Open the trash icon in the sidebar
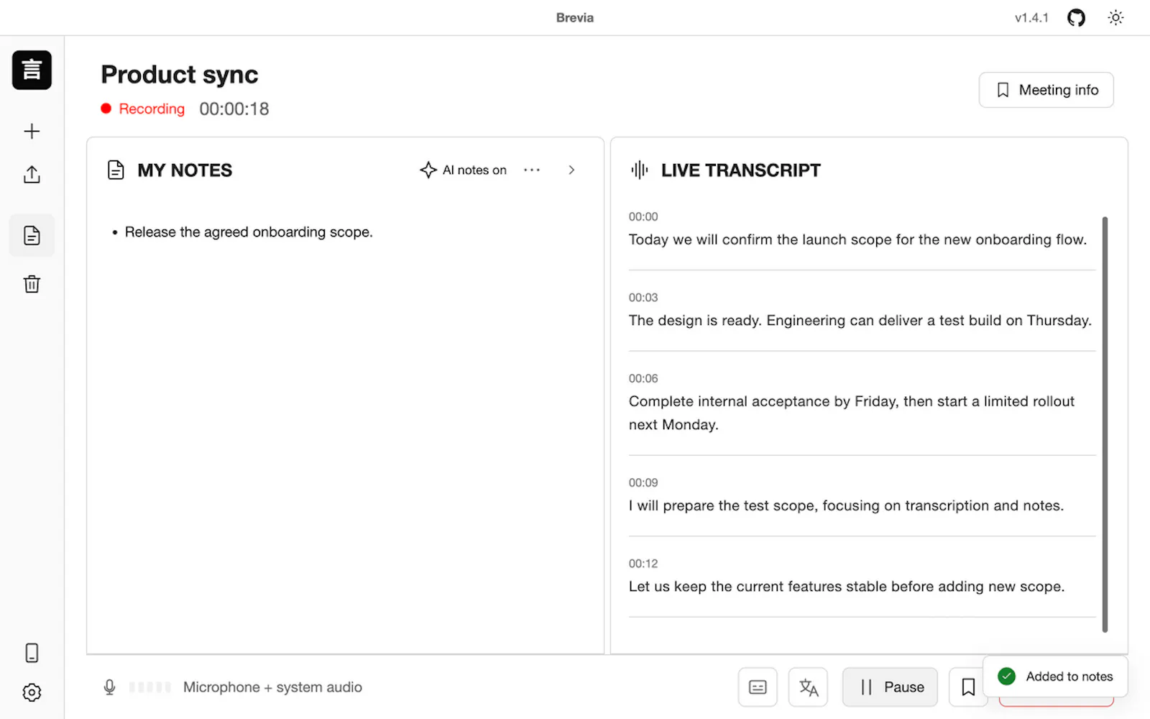The height and width of the screenshot is (719, 1150). (x=32, y=284)
